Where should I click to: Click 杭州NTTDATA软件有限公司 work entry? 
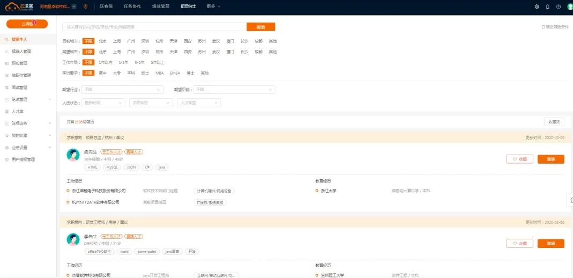click(95, 202)
